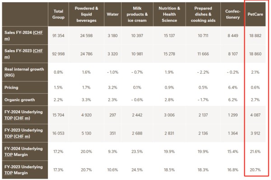Click Prepared dishes & cooking aids header

(x=203, y=14)
